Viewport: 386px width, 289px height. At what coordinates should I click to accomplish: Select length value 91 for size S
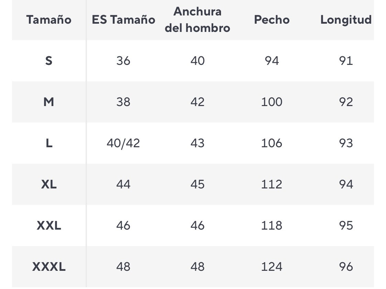(x=346, y=61)
